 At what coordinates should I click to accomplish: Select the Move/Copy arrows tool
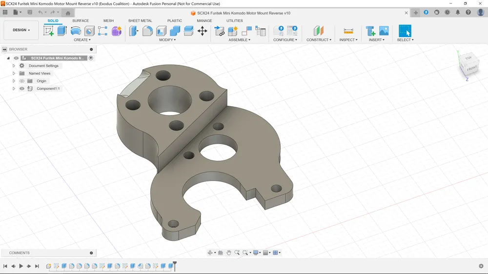tap(203, 31)
